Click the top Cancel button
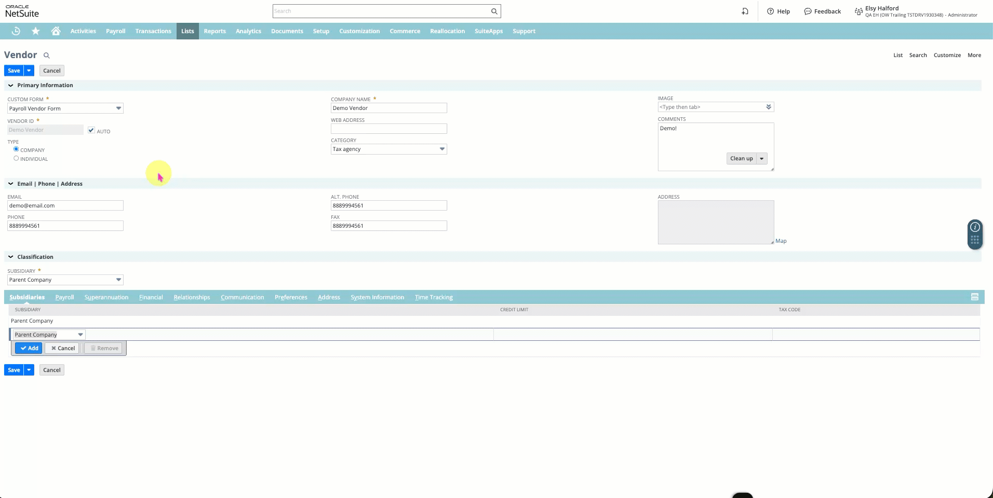Image resolution: width=993 pixels, height=498 pixels. 52,71
